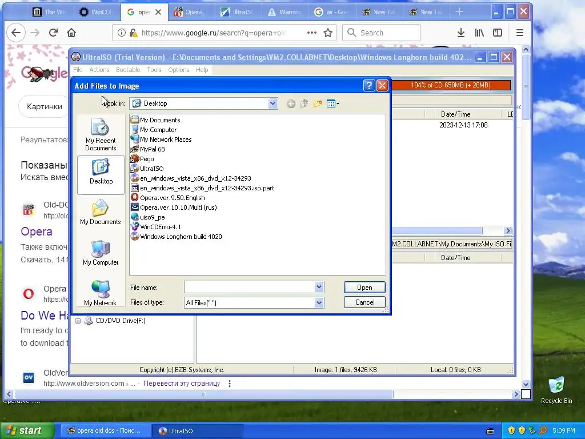Viewport: 585px width, 439px height.
Task: Select en_windows_vista_x86_dvd_x12-34293 disc image
Action: [x=191, y=178]
